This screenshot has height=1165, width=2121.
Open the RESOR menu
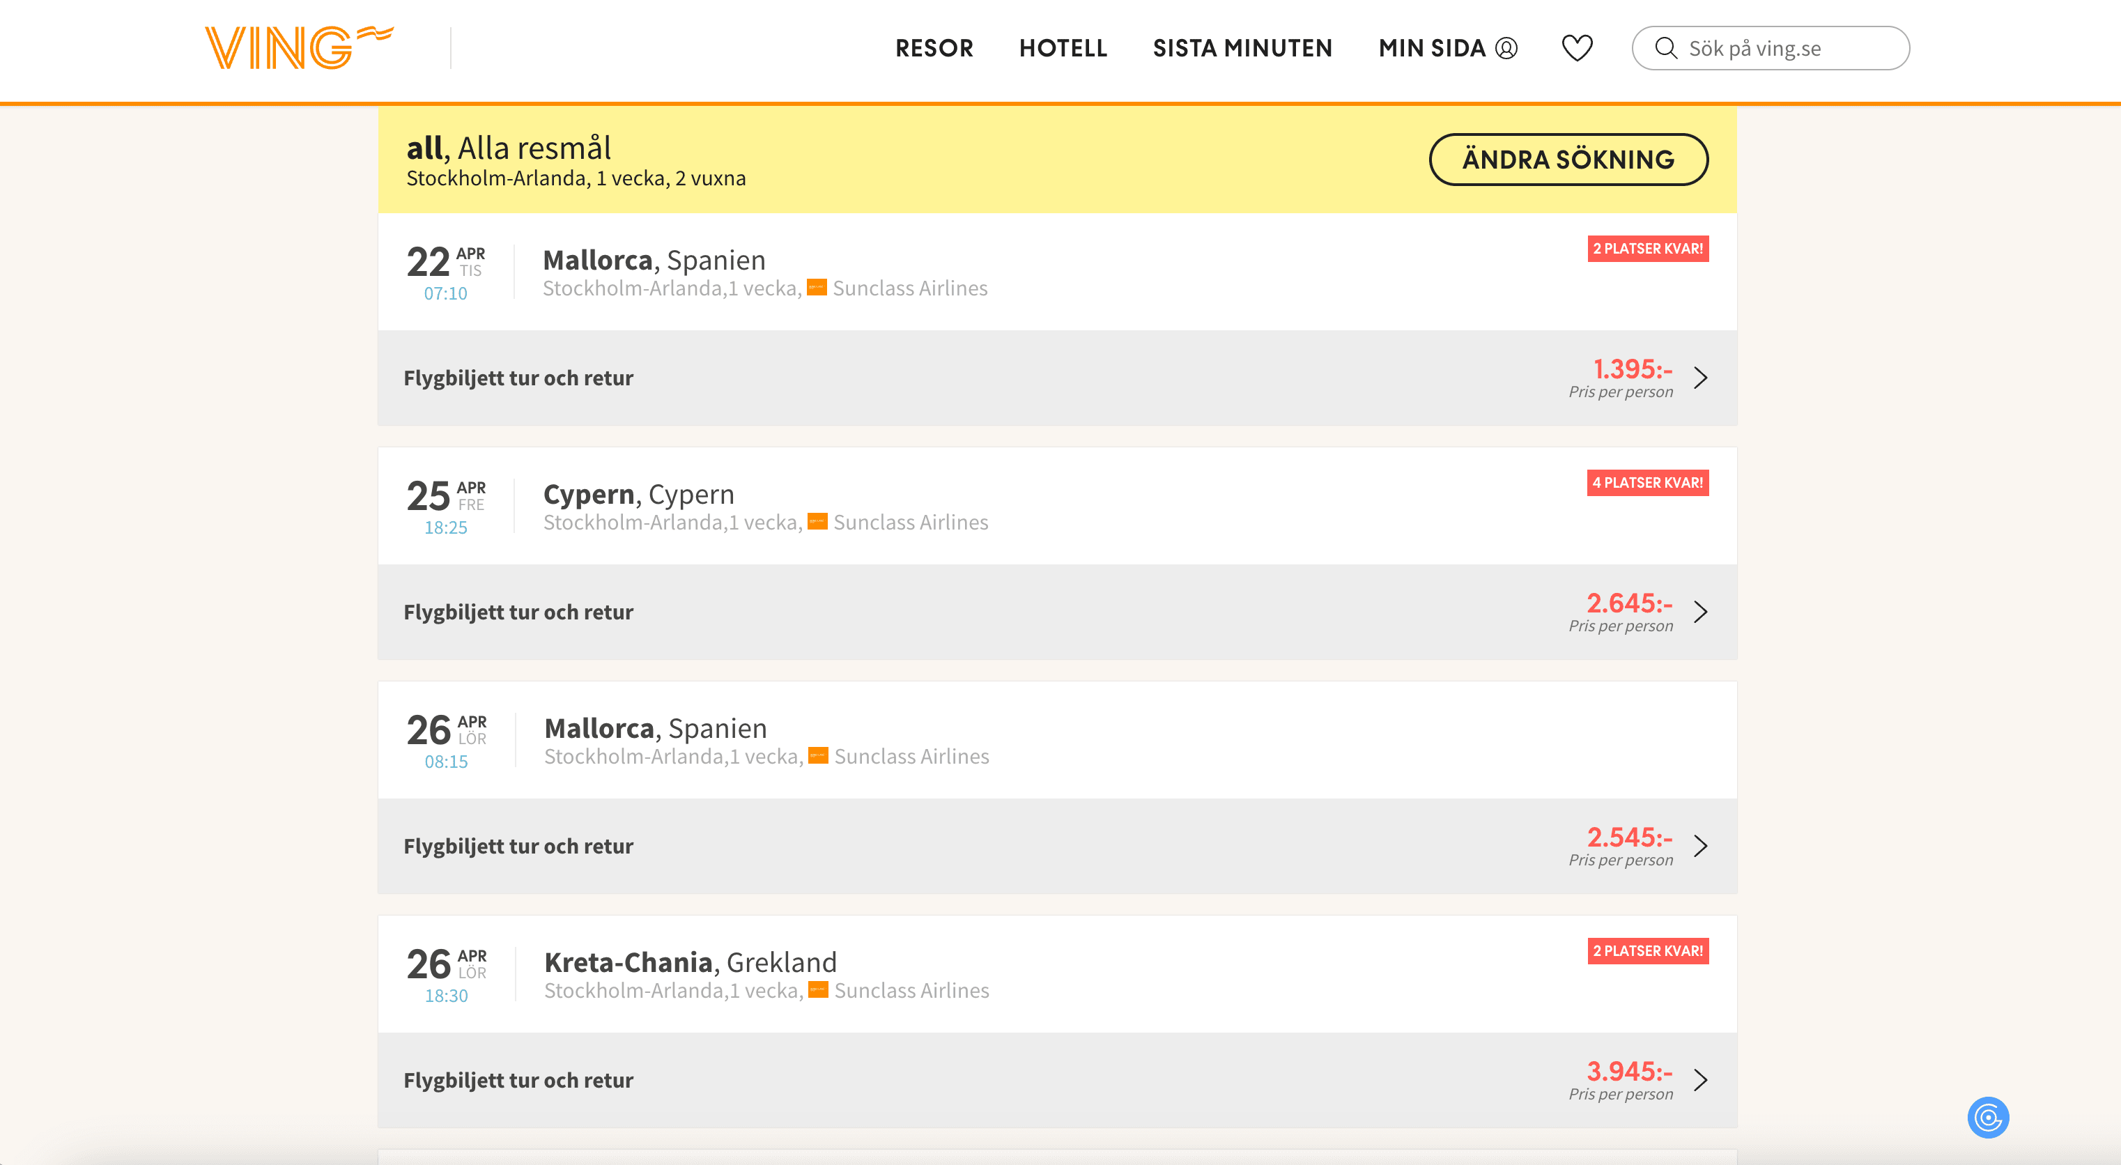click(x=934, y=48)
